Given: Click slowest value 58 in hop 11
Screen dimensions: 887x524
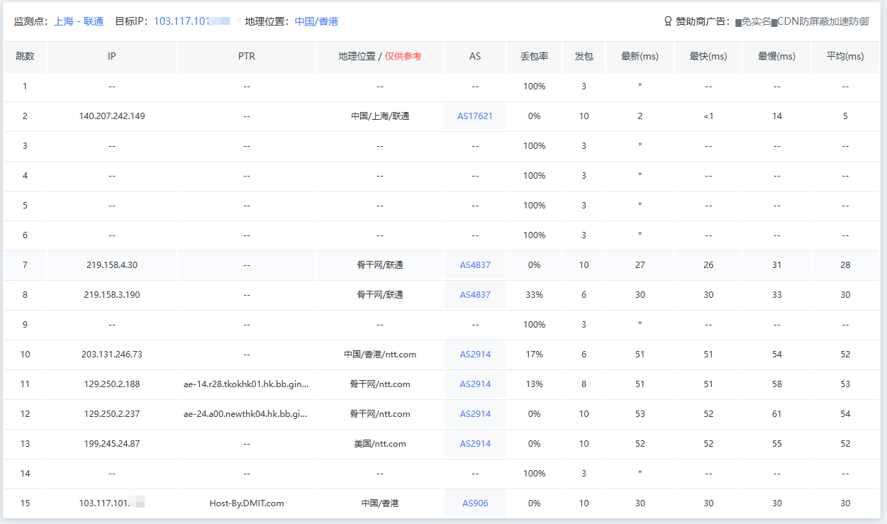Looking at the screenshot, I should coord(777,384).
